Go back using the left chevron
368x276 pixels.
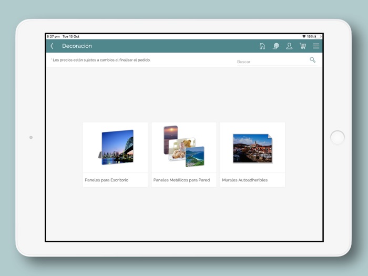[x=52, y=46]
